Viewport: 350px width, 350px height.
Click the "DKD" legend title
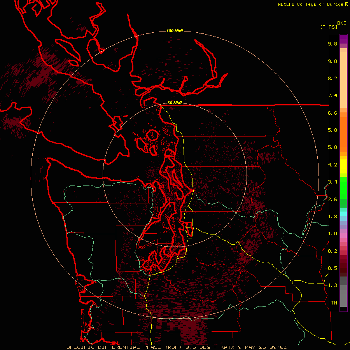[x=342, y=23]
